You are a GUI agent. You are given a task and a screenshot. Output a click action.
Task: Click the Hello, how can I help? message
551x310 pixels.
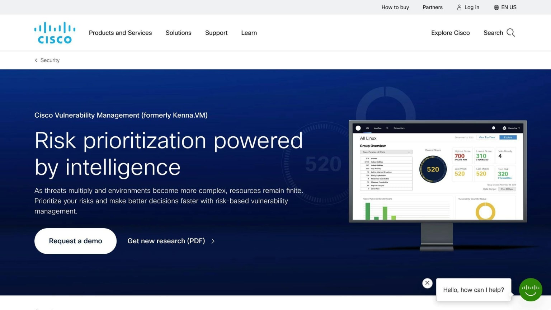pyautogui.click(x=474, y=290)
